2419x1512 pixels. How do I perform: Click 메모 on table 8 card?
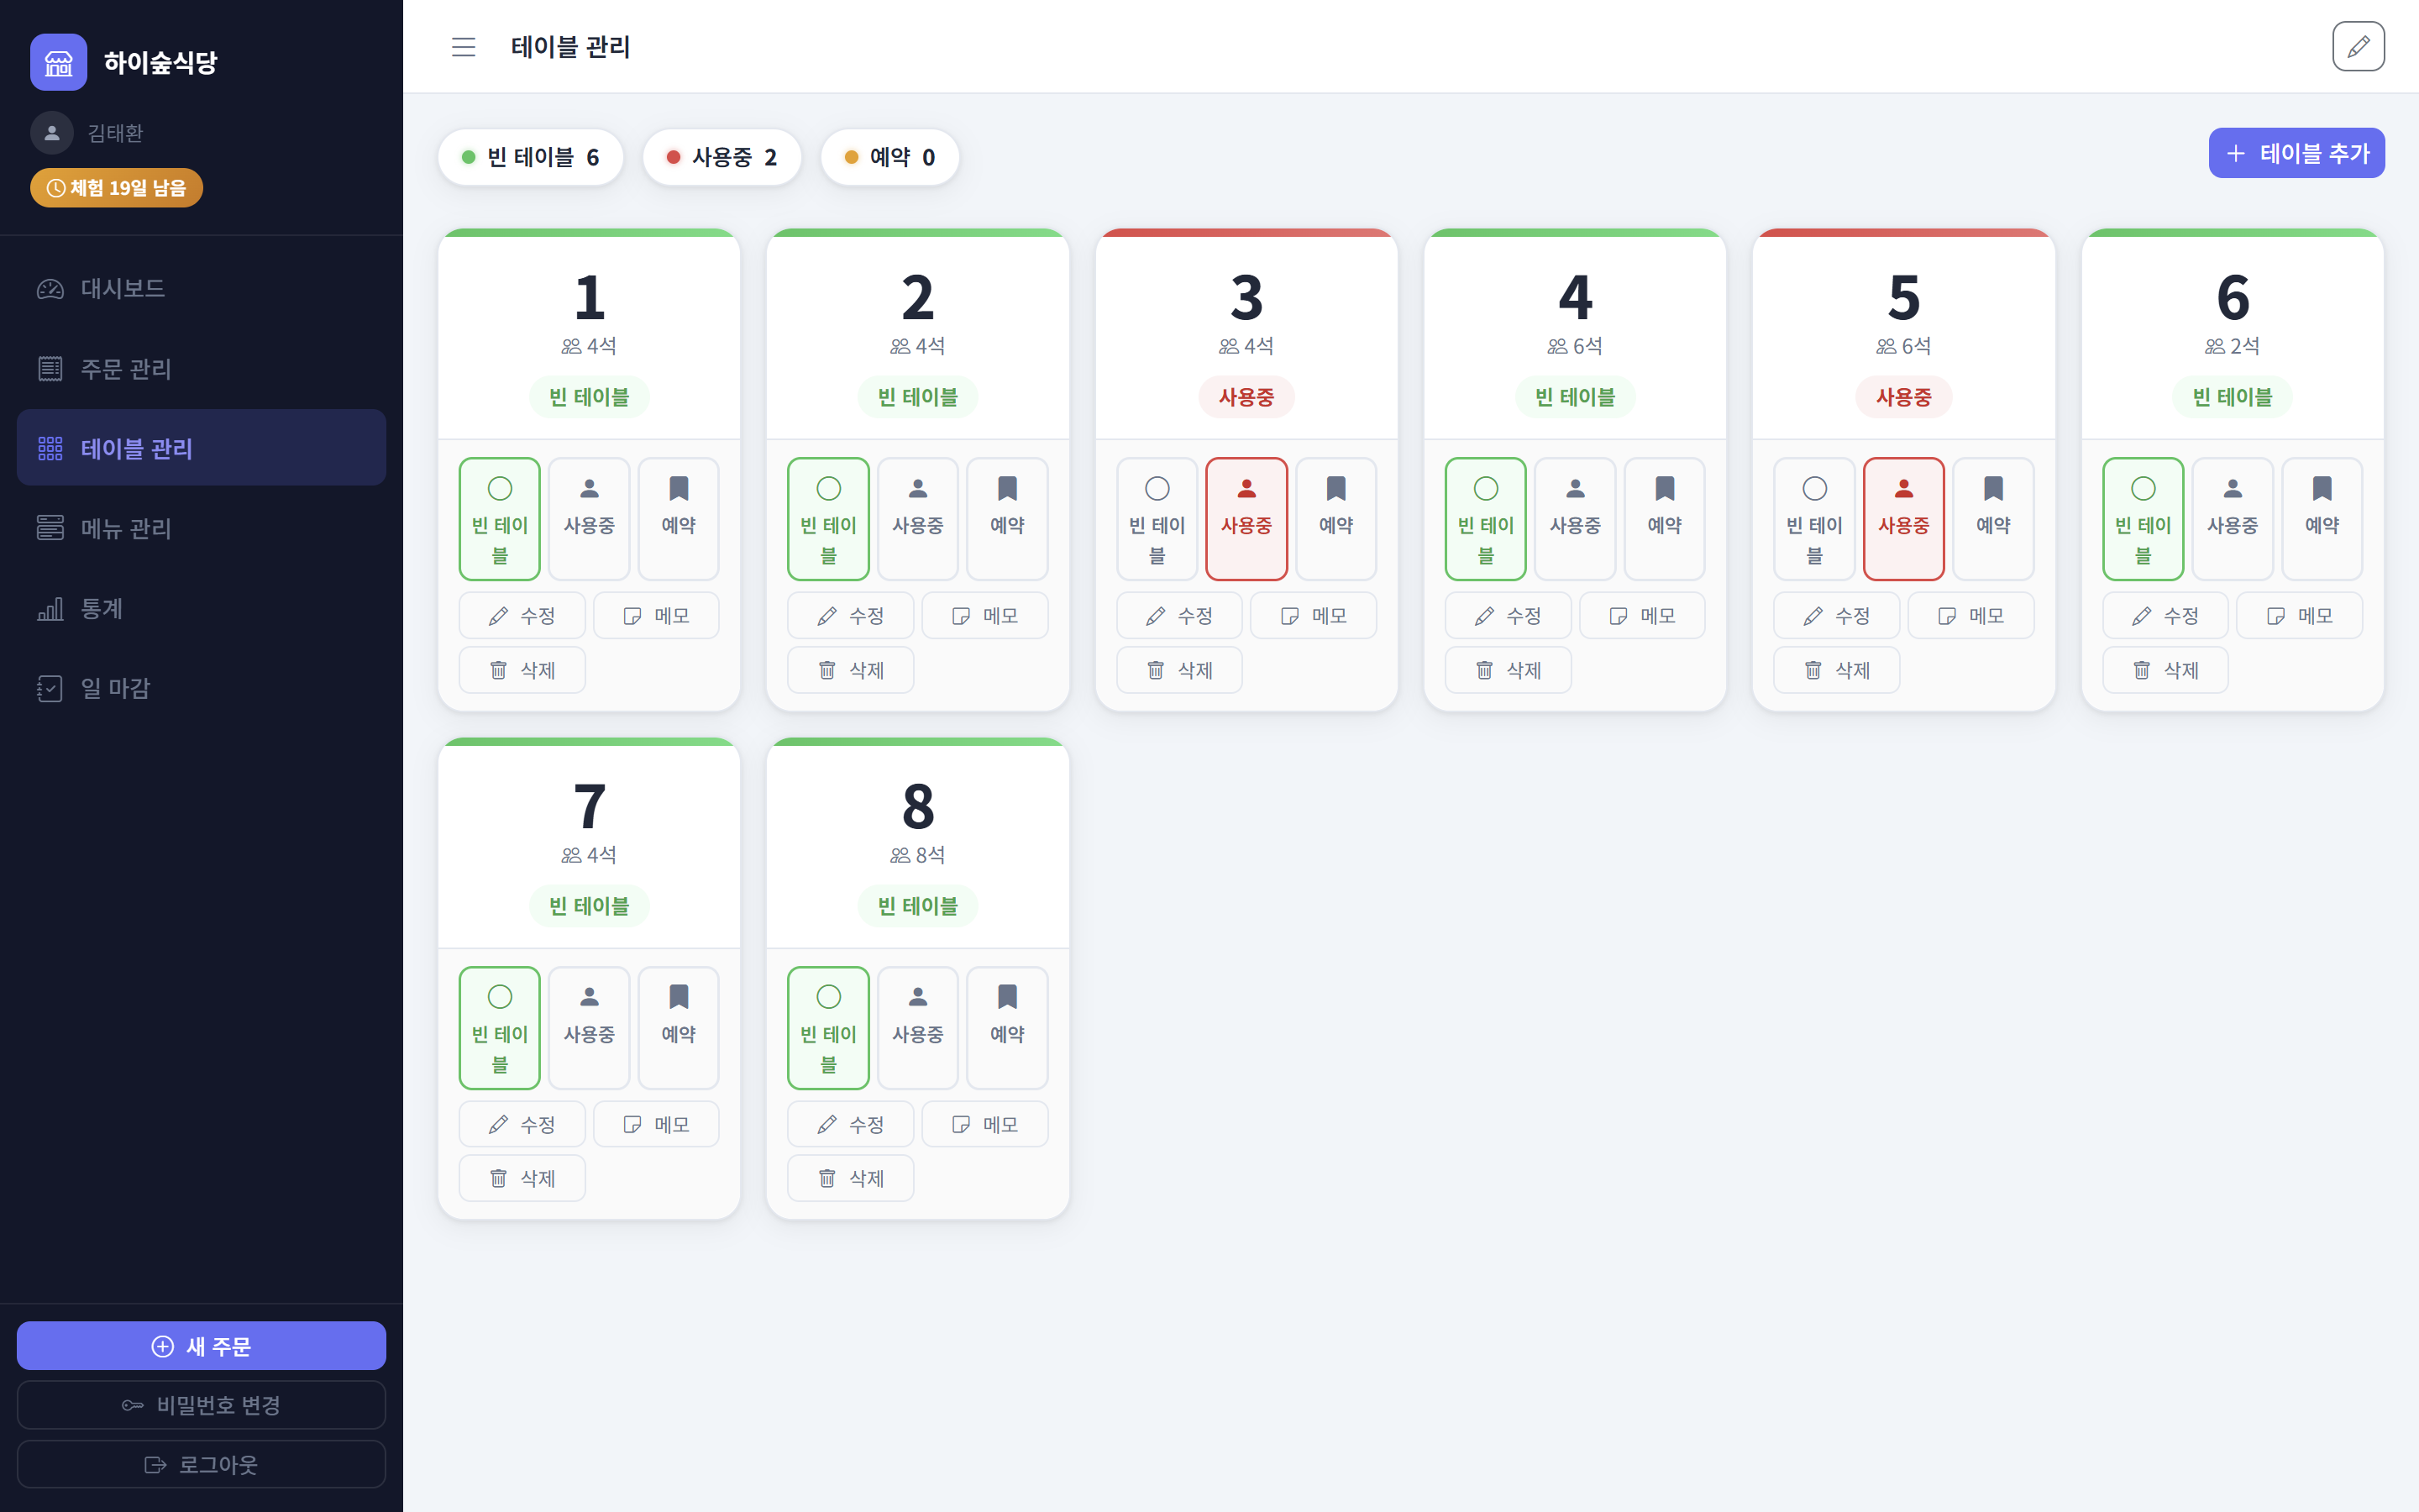tap(985, 1125)
